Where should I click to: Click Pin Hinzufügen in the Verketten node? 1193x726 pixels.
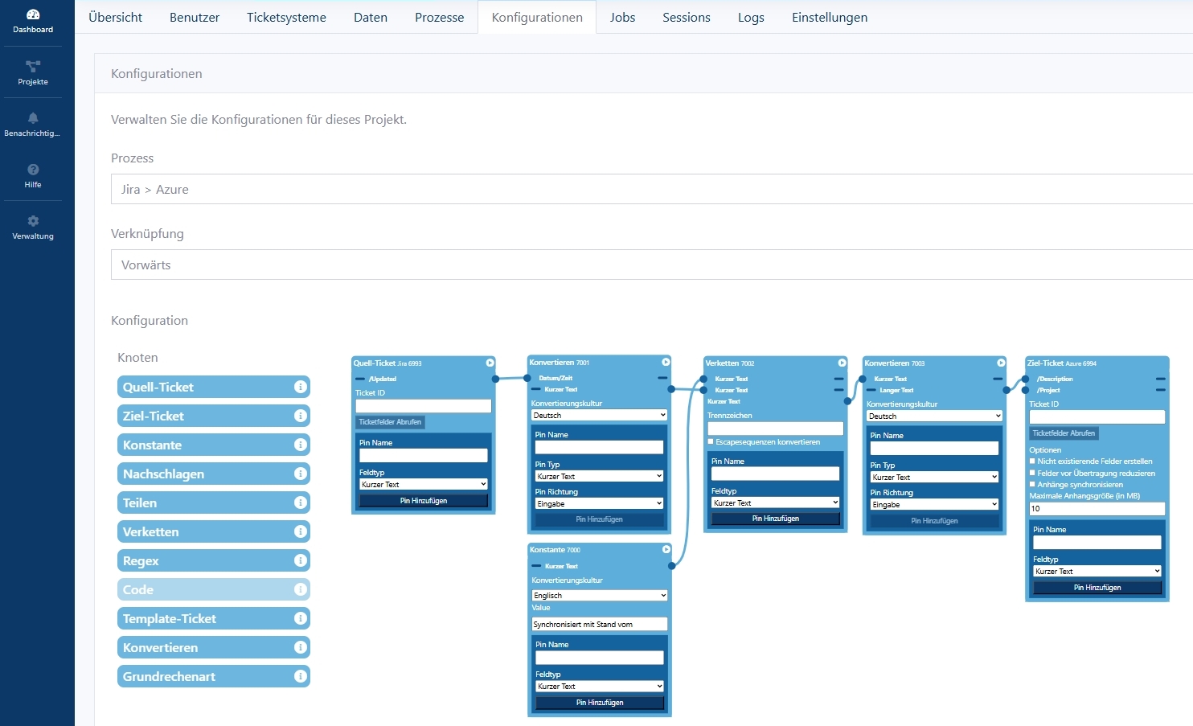[775, 519]
